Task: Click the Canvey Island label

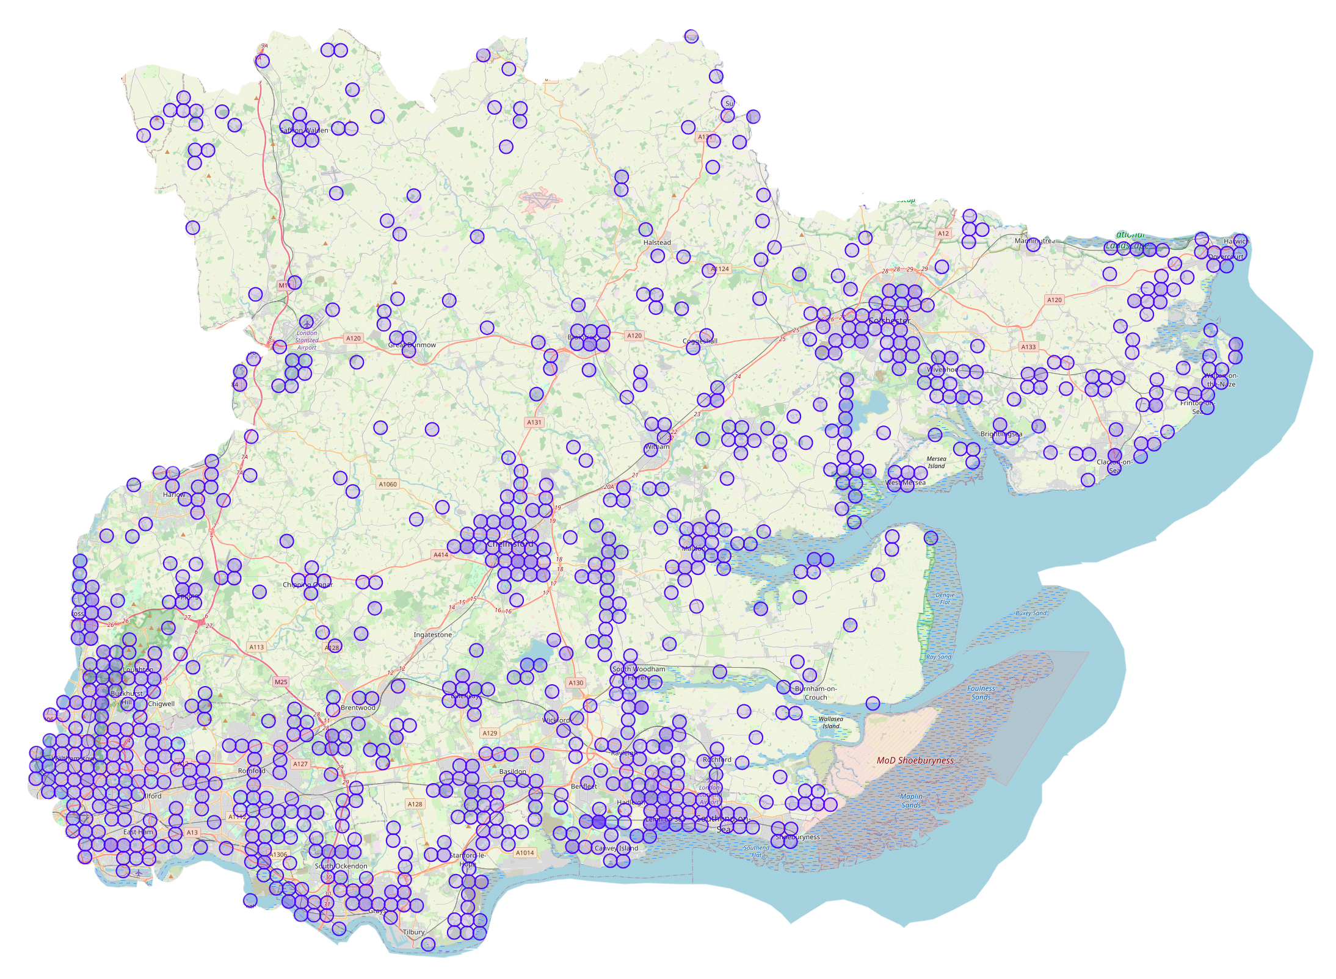Action: (616, 848)
